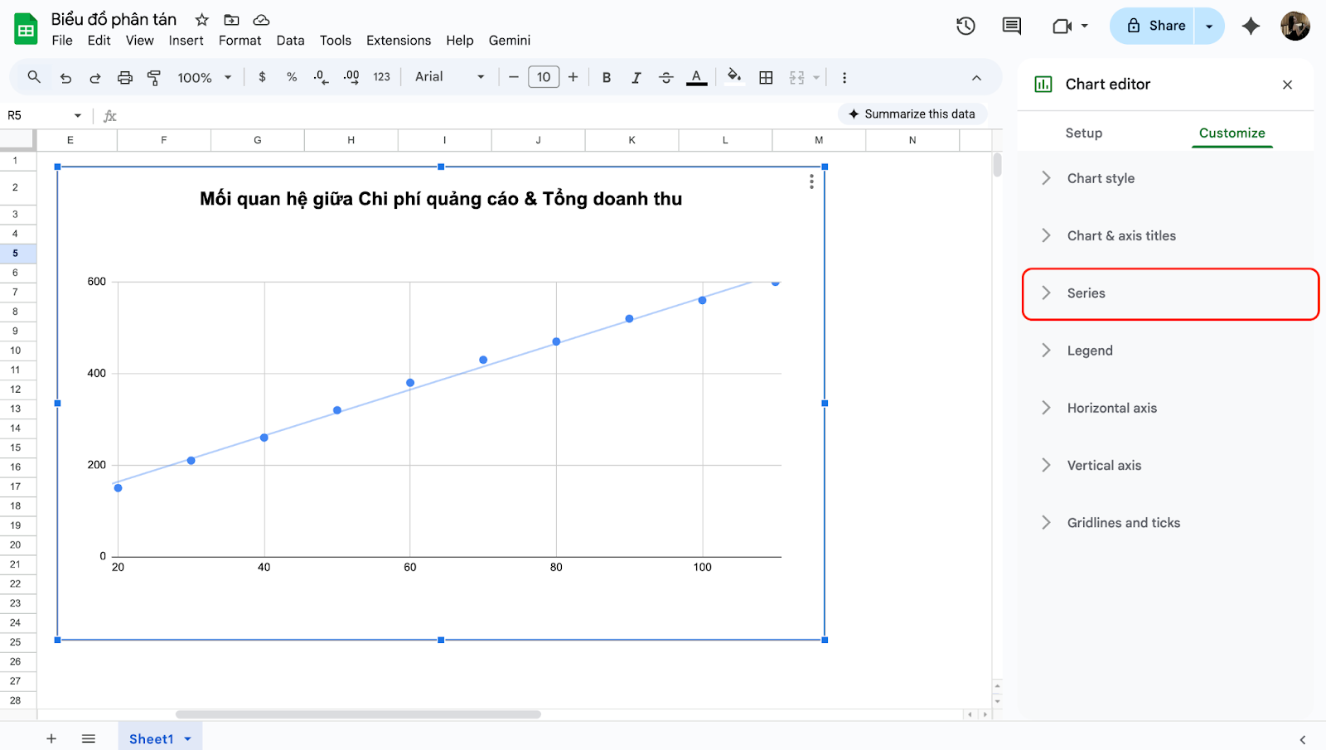Click the font size input field
Screen dimensions: 1326x750
coord(544,77)
